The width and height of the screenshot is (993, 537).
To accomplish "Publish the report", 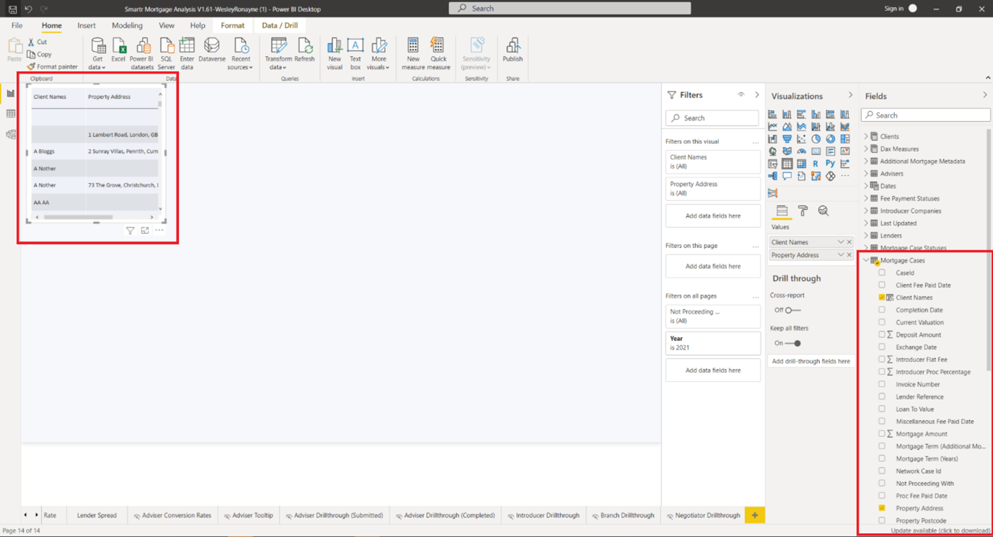I will [513, 50].
